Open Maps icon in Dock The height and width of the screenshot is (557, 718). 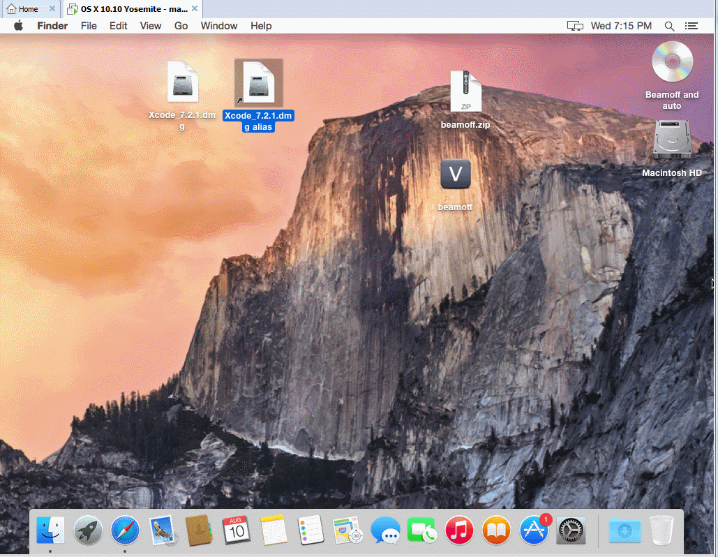[x=347, y=530]
